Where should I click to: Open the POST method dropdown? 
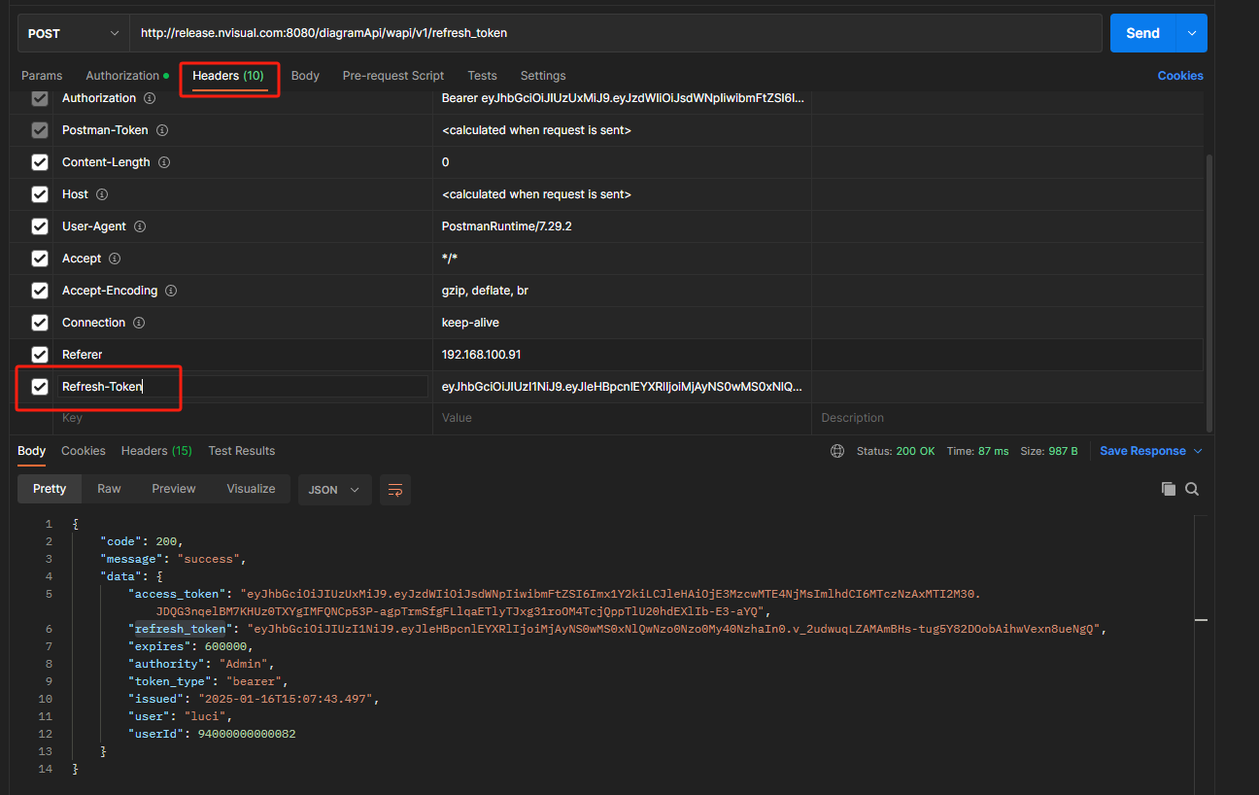point(74,33)
